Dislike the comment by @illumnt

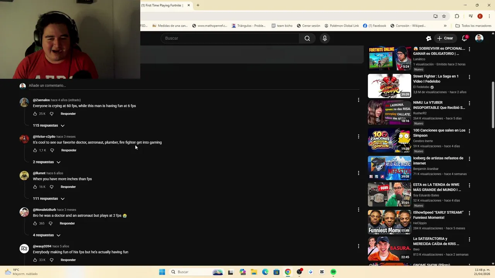51,187
